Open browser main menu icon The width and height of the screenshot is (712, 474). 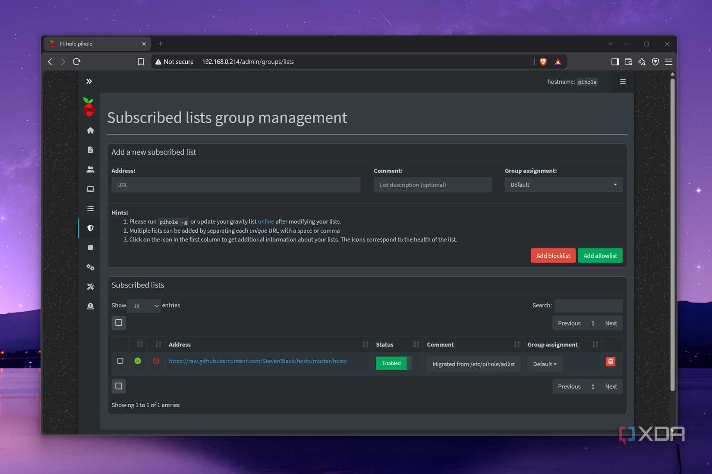point(669,62)
